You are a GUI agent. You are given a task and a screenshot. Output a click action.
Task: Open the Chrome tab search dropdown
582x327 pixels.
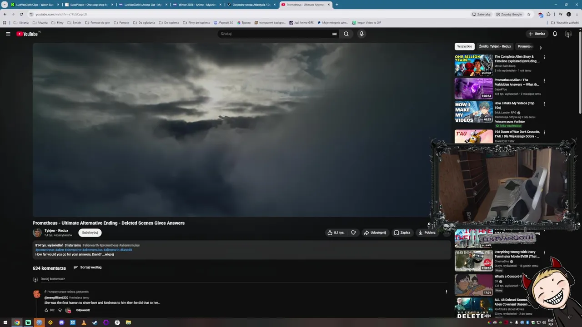(x=5, y=5)
